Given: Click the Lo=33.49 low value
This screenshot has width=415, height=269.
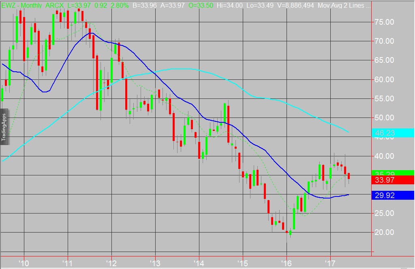Looking at the screenshot, I should (260, 5).
